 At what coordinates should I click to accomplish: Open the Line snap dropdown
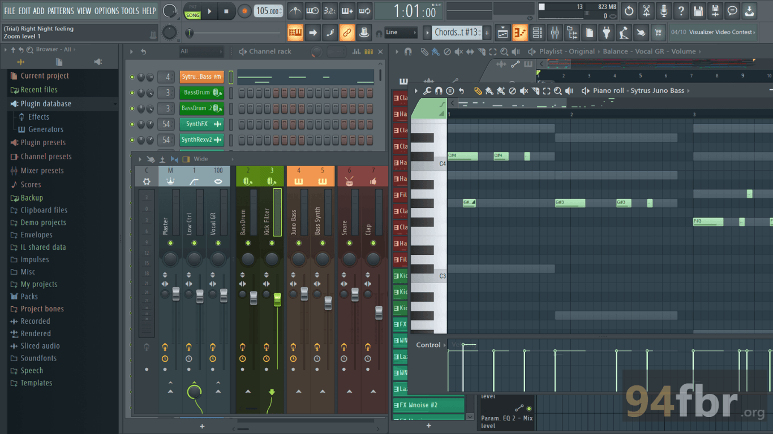pos(401,33)
